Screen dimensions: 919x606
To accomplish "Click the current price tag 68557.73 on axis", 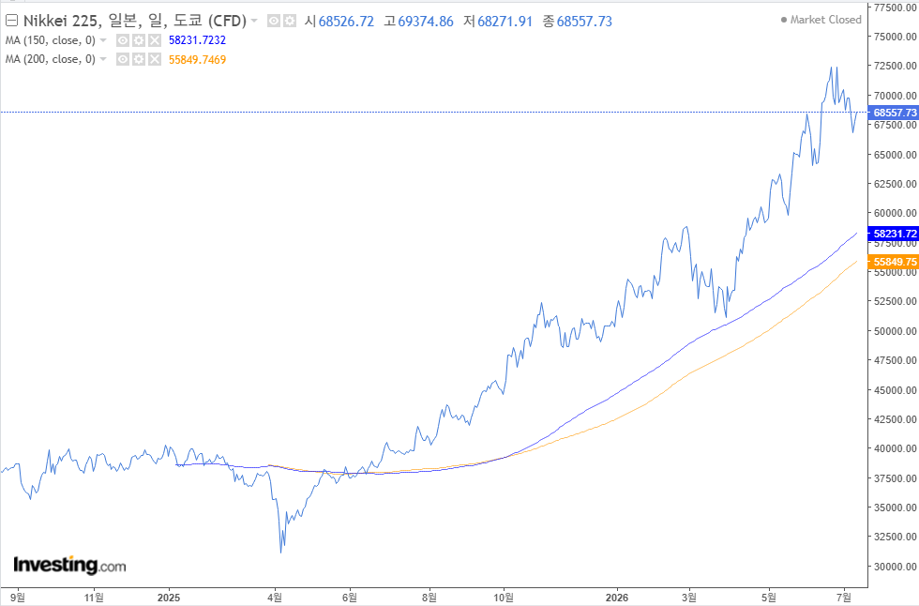I will click(x=893, y=113).
